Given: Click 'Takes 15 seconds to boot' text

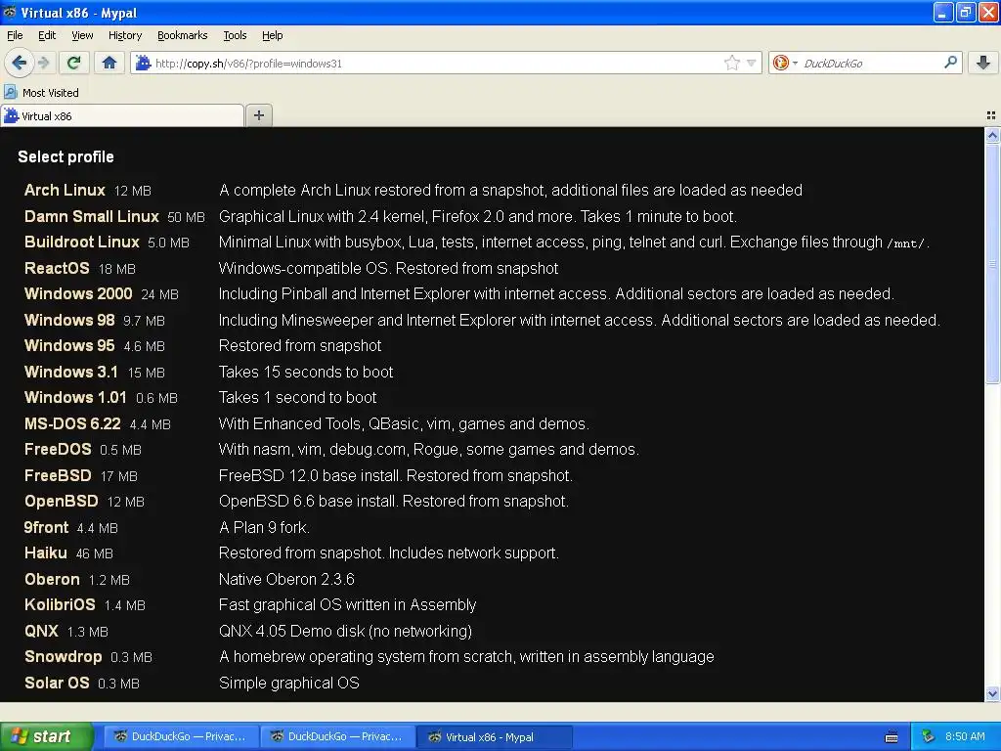Looking at the screenshot, I should click(x=306, y=372).
